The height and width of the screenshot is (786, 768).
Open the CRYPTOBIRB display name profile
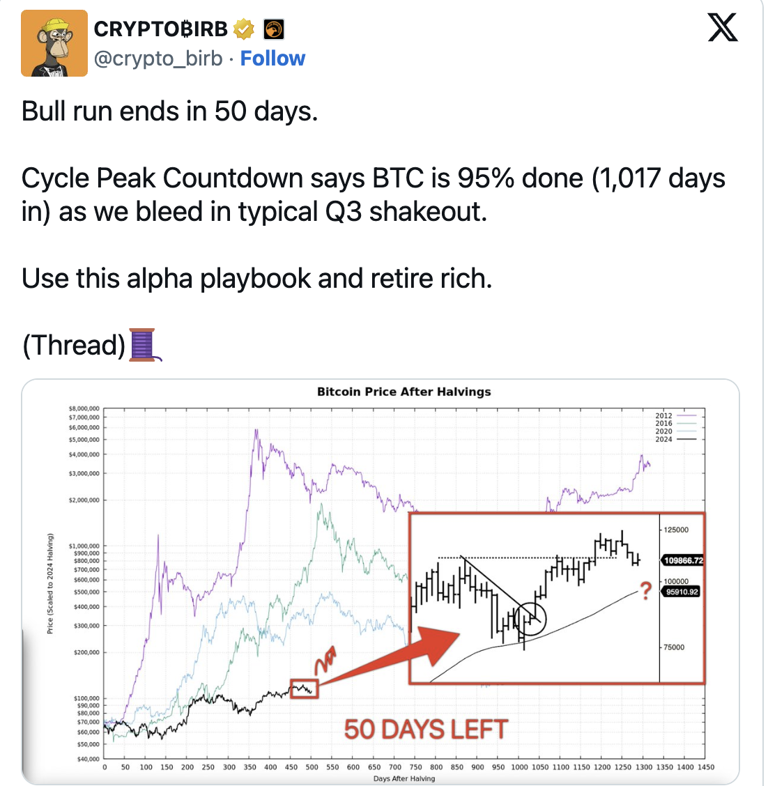coord(160,29)
